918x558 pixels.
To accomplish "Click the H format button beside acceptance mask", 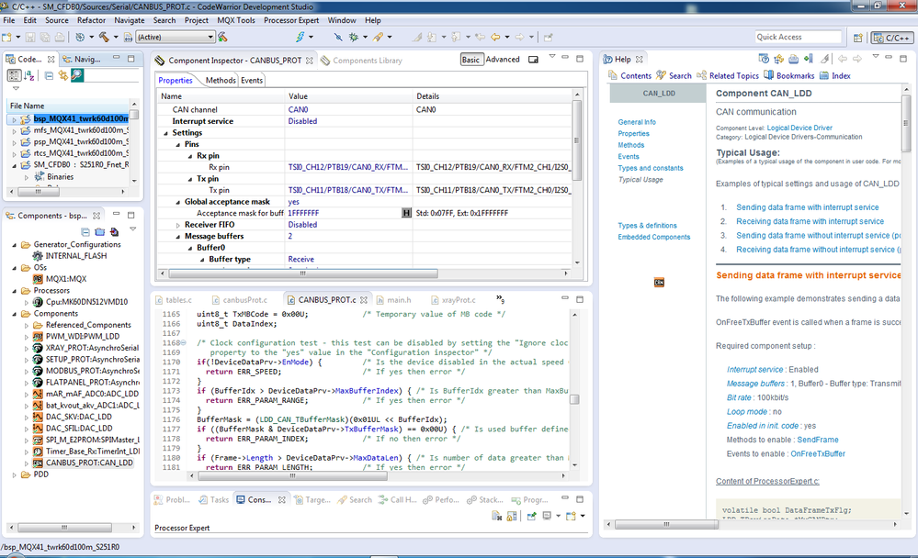I will point(407,213).
